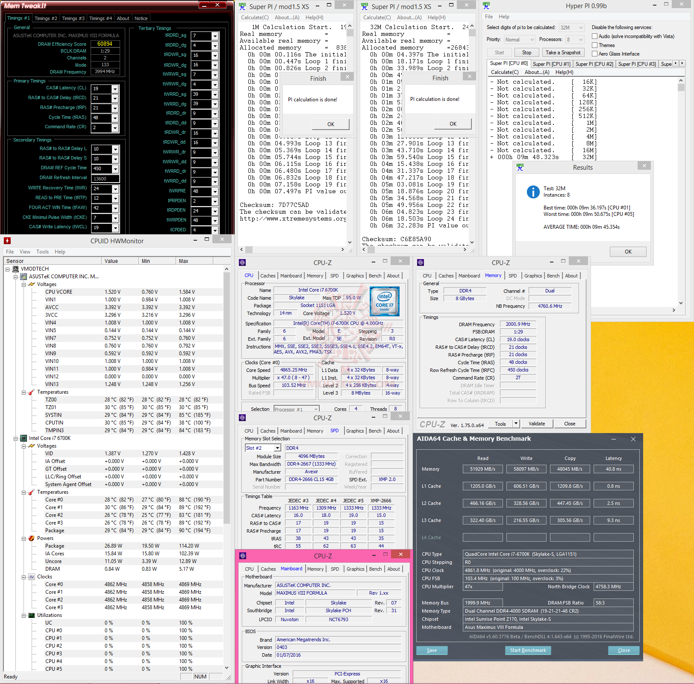Click the Validate button in CPU-Z

[x=537, y=424]
